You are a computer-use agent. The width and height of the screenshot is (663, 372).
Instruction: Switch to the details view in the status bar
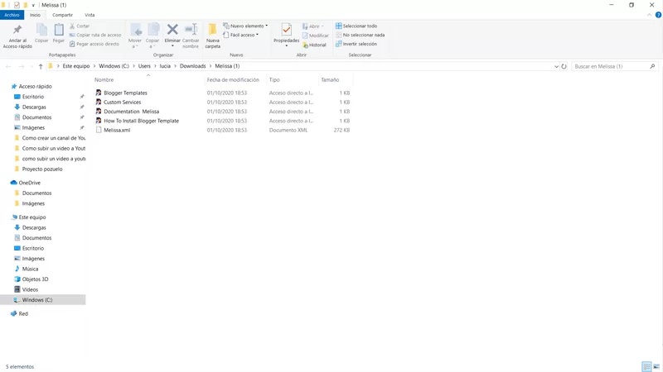tap(646, 366)
